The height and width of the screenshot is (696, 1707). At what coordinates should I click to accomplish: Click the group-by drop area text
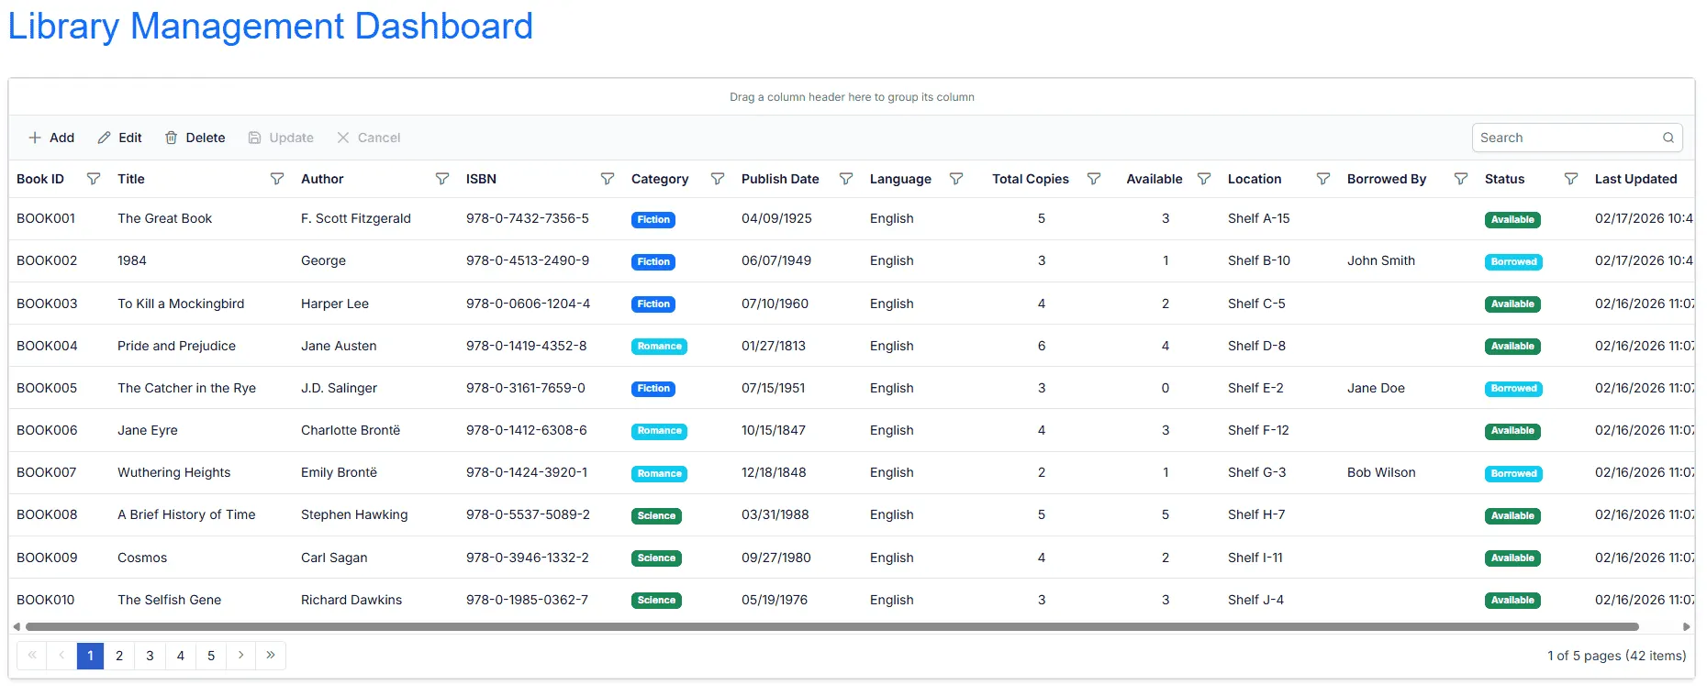tap(852, 97)
